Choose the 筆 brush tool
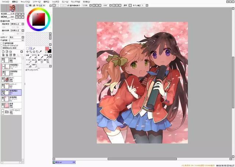Screen dimensions: 235x167 click(x=40, y=57)
